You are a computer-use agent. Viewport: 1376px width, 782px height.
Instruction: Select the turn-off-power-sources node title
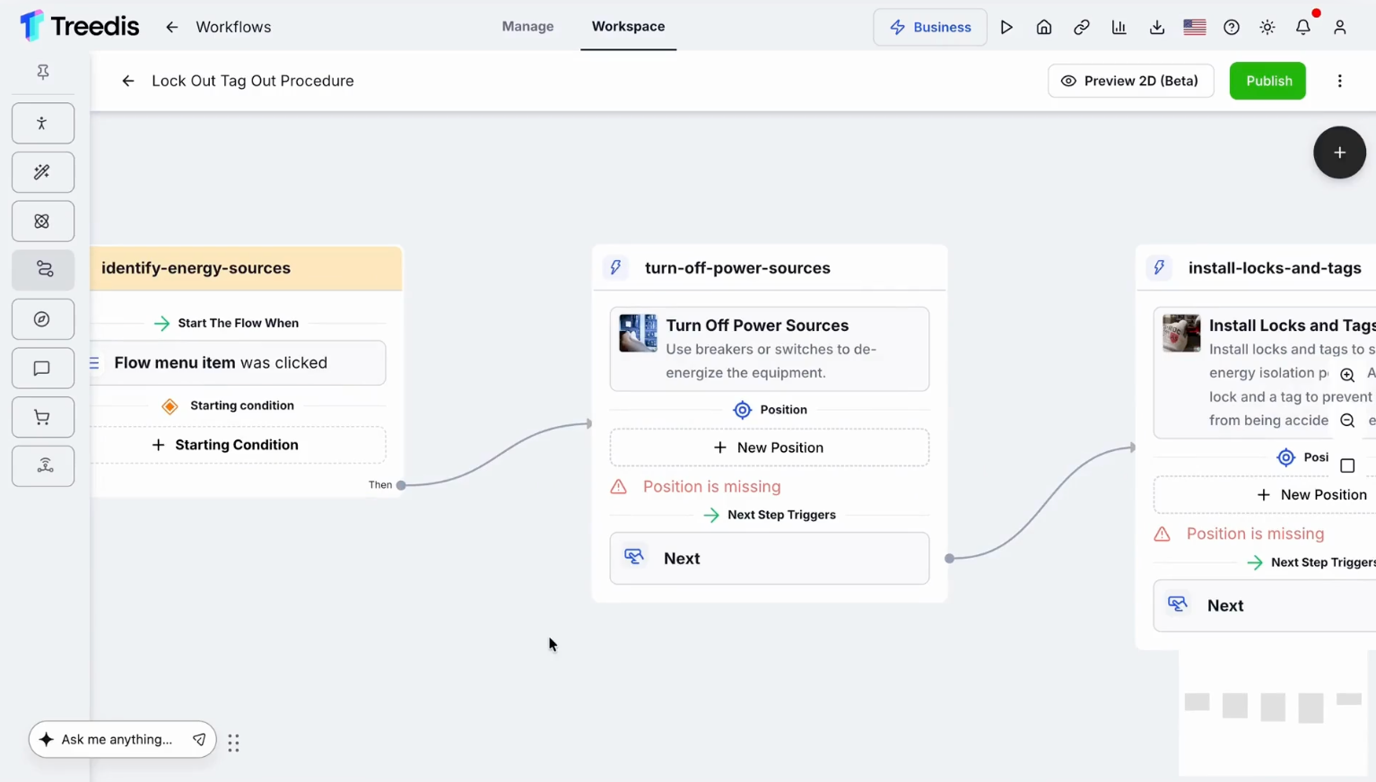[x=737, y=268]
